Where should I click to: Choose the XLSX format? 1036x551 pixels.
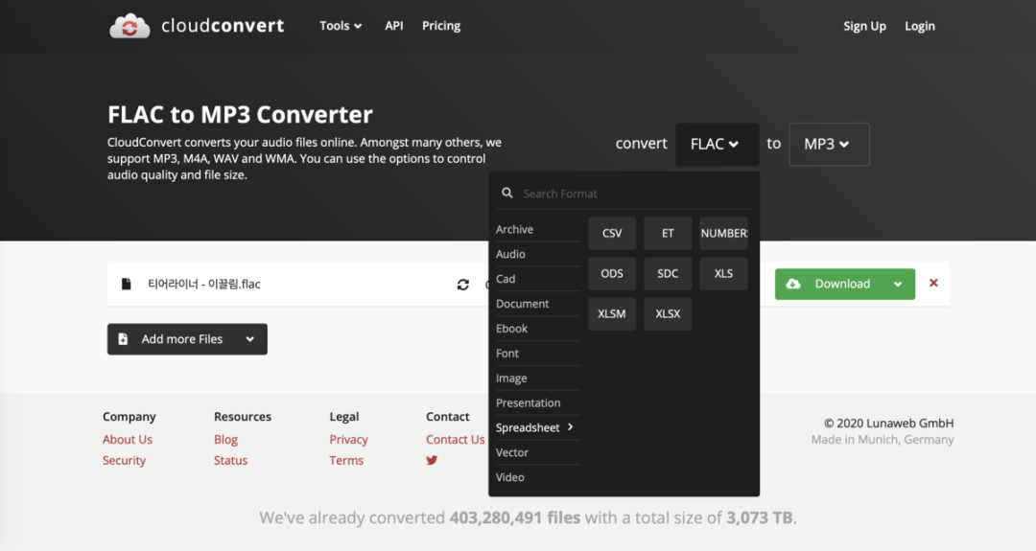pyautogui.click(x=668, y=313)
